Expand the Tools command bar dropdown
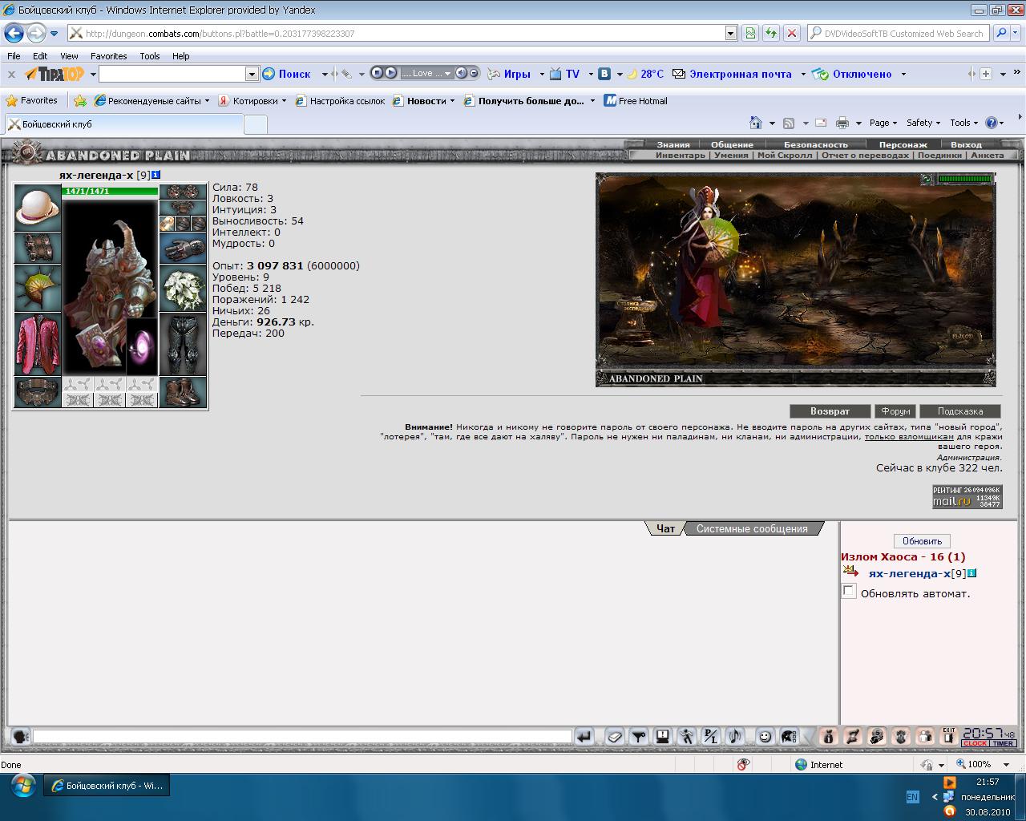The height and width of the screenshot is (821, 1026). [x=964, y=123]
